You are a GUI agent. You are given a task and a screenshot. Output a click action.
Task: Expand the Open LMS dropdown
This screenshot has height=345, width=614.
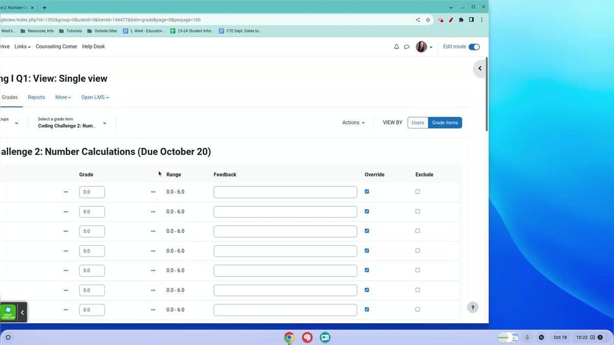coord(95,97)
